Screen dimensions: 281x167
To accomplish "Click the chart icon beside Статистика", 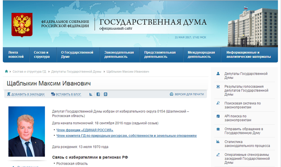I will pyautogui.click(x=218, y=142).
